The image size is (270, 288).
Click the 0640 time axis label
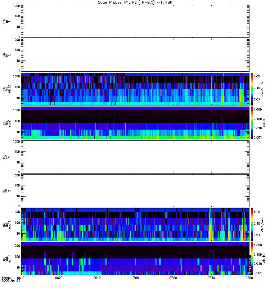click(x=97, y=278)
